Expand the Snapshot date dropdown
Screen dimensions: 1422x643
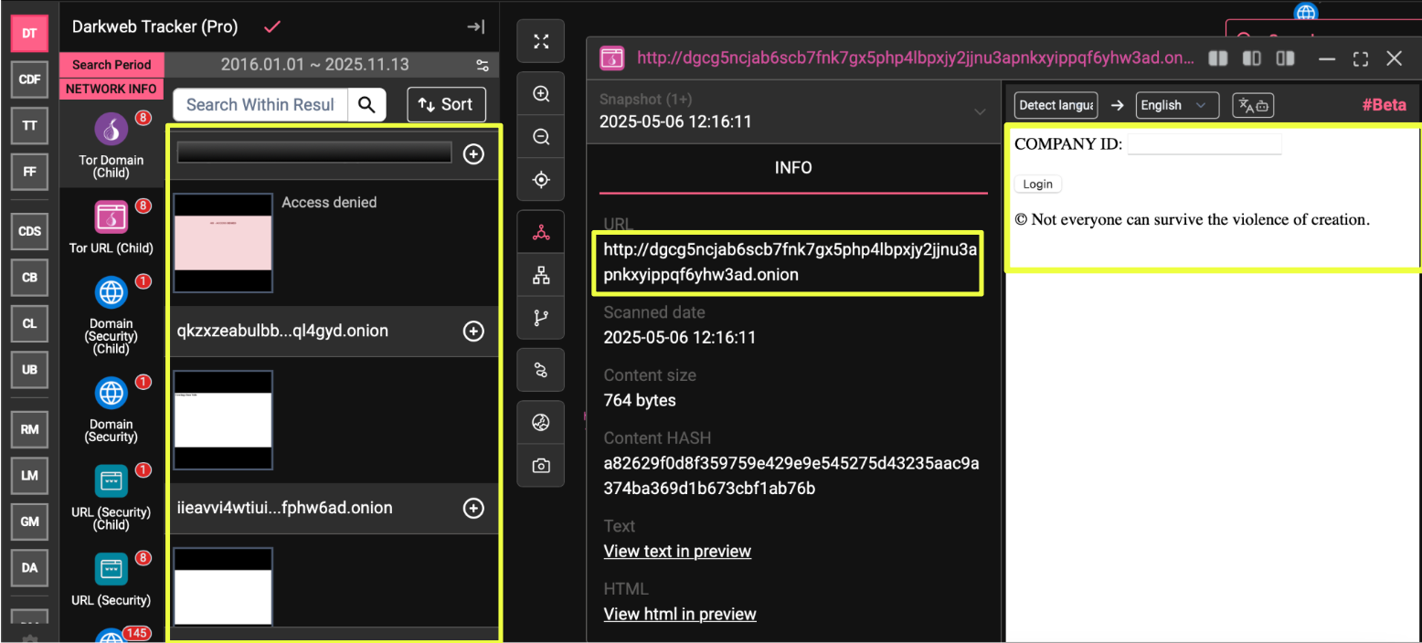980,112
